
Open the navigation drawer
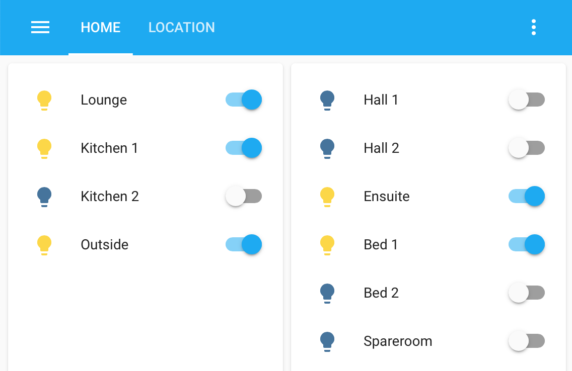click(40, 27)
